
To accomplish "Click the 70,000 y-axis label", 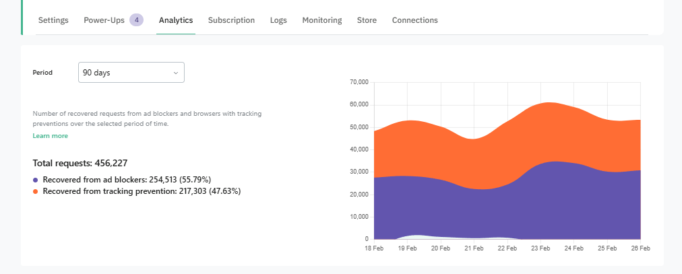I will (x=359, y=82).
